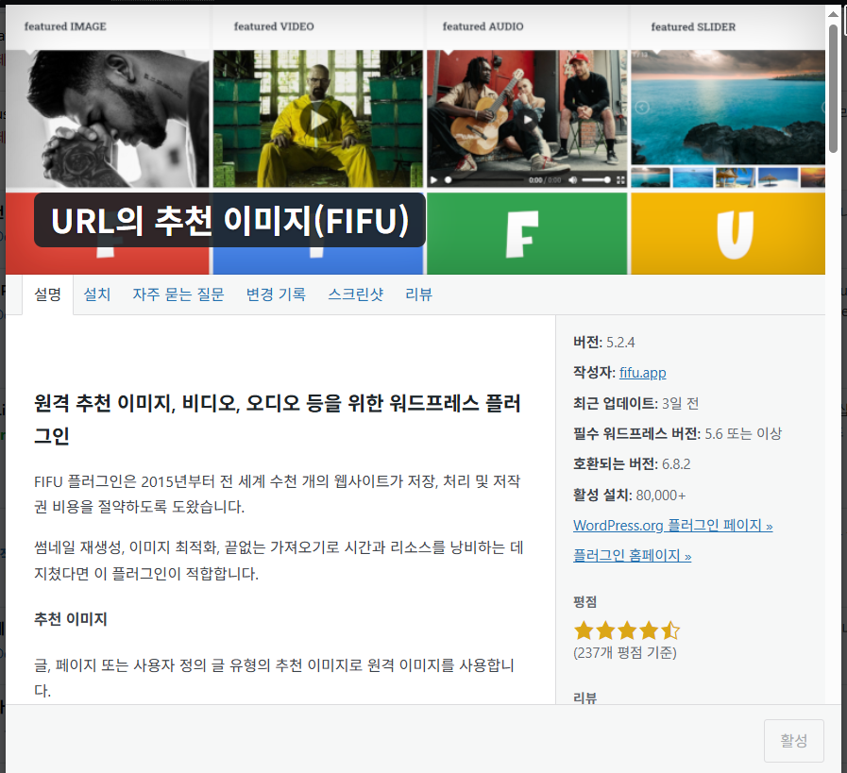847x773 pixels.
Task: Click the audio player bar play button
Action: (x=433, y=179)
